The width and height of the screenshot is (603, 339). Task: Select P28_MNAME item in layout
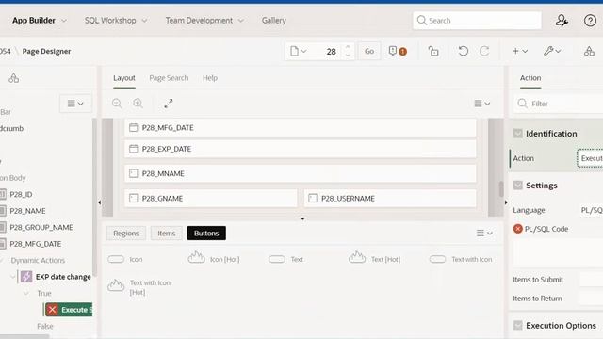[300, 173]
